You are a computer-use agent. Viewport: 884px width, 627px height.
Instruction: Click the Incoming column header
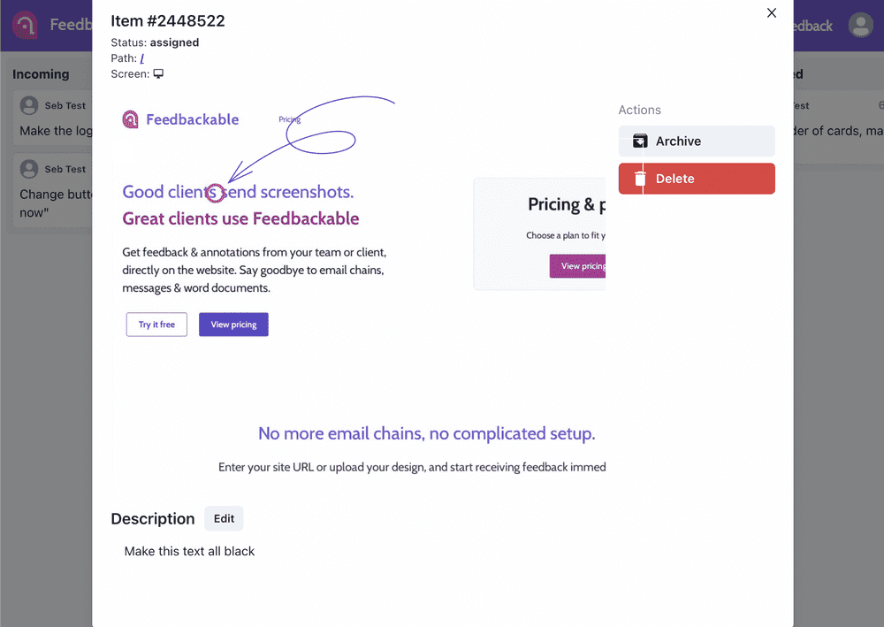[41, 74]
